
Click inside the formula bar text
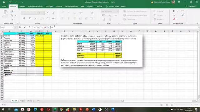(43, 27)
